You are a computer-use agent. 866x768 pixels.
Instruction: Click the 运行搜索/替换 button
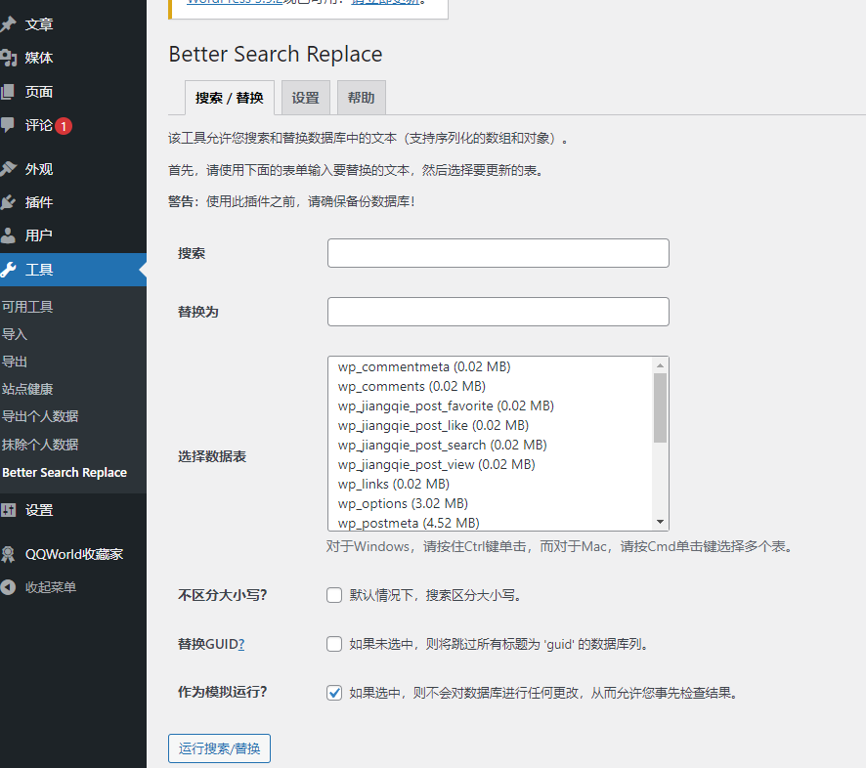[219, 748]
